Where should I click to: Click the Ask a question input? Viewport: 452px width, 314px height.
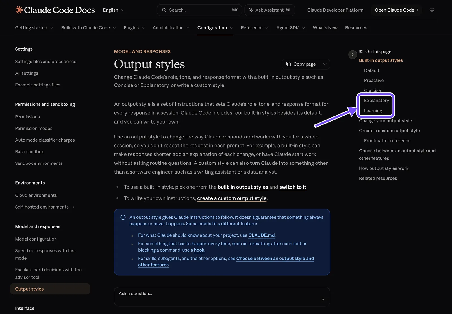click(222, 297)
